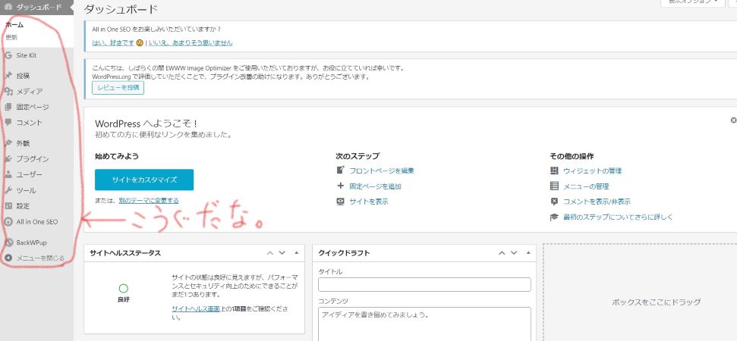Click the media icon next to メディア
Viewport: 737px width, 341px height.
point(8,92)
